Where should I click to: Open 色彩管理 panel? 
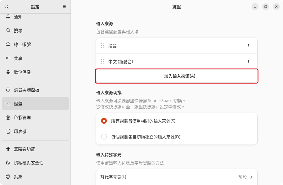click(35, 117)
